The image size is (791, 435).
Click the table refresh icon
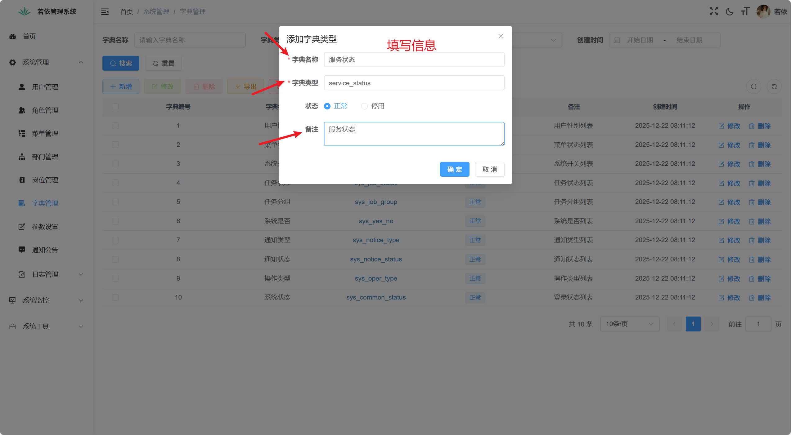[x=774, y=87]
